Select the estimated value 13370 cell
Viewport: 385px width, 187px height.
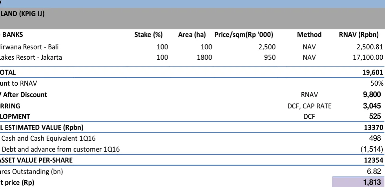coord(374,127)
